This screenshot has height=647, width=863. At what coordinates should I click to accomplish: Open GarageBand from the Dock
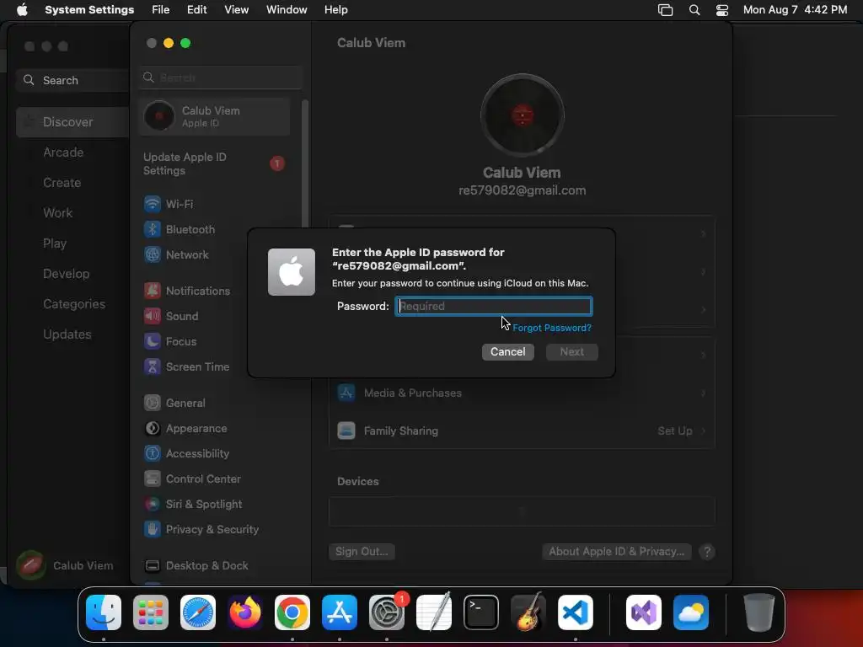(x=528, y=612)
